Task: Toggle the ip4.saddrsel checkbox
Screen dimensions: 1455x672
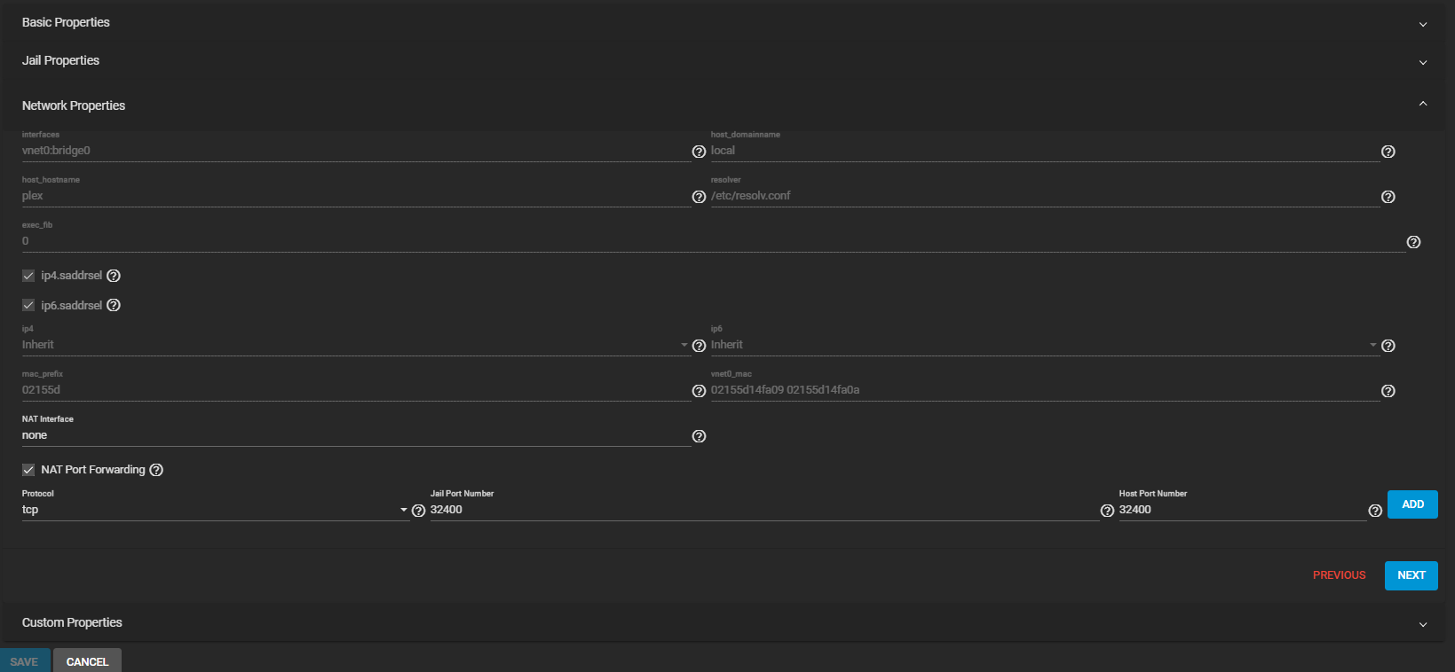Action: (x=28, y=276)
